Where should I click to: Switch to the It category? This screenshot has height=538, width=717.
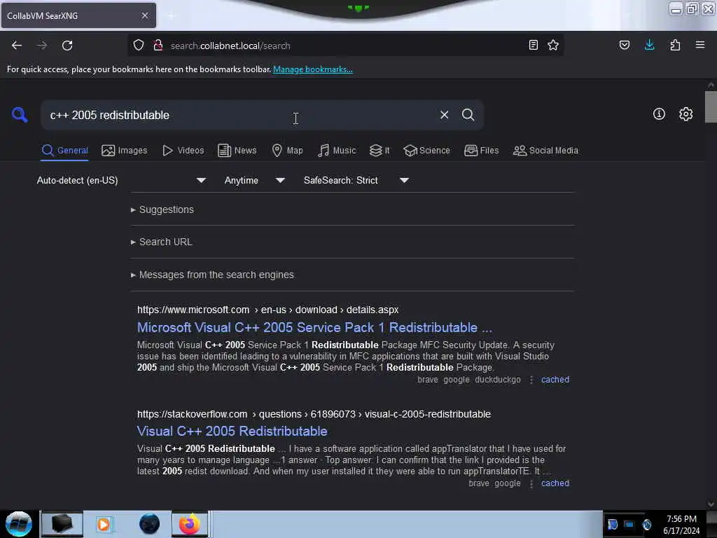380,150
